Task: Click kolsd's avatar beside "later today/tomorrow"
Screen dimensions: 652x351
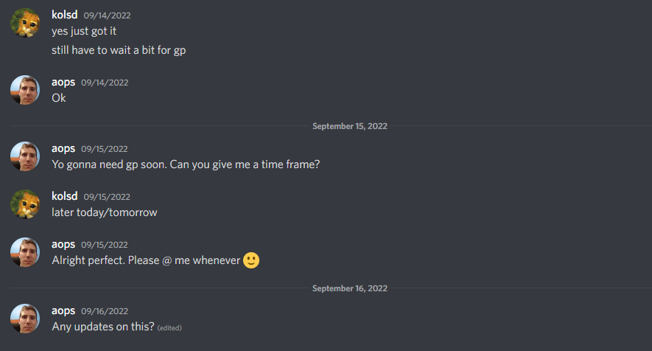Action: [25, 204]
